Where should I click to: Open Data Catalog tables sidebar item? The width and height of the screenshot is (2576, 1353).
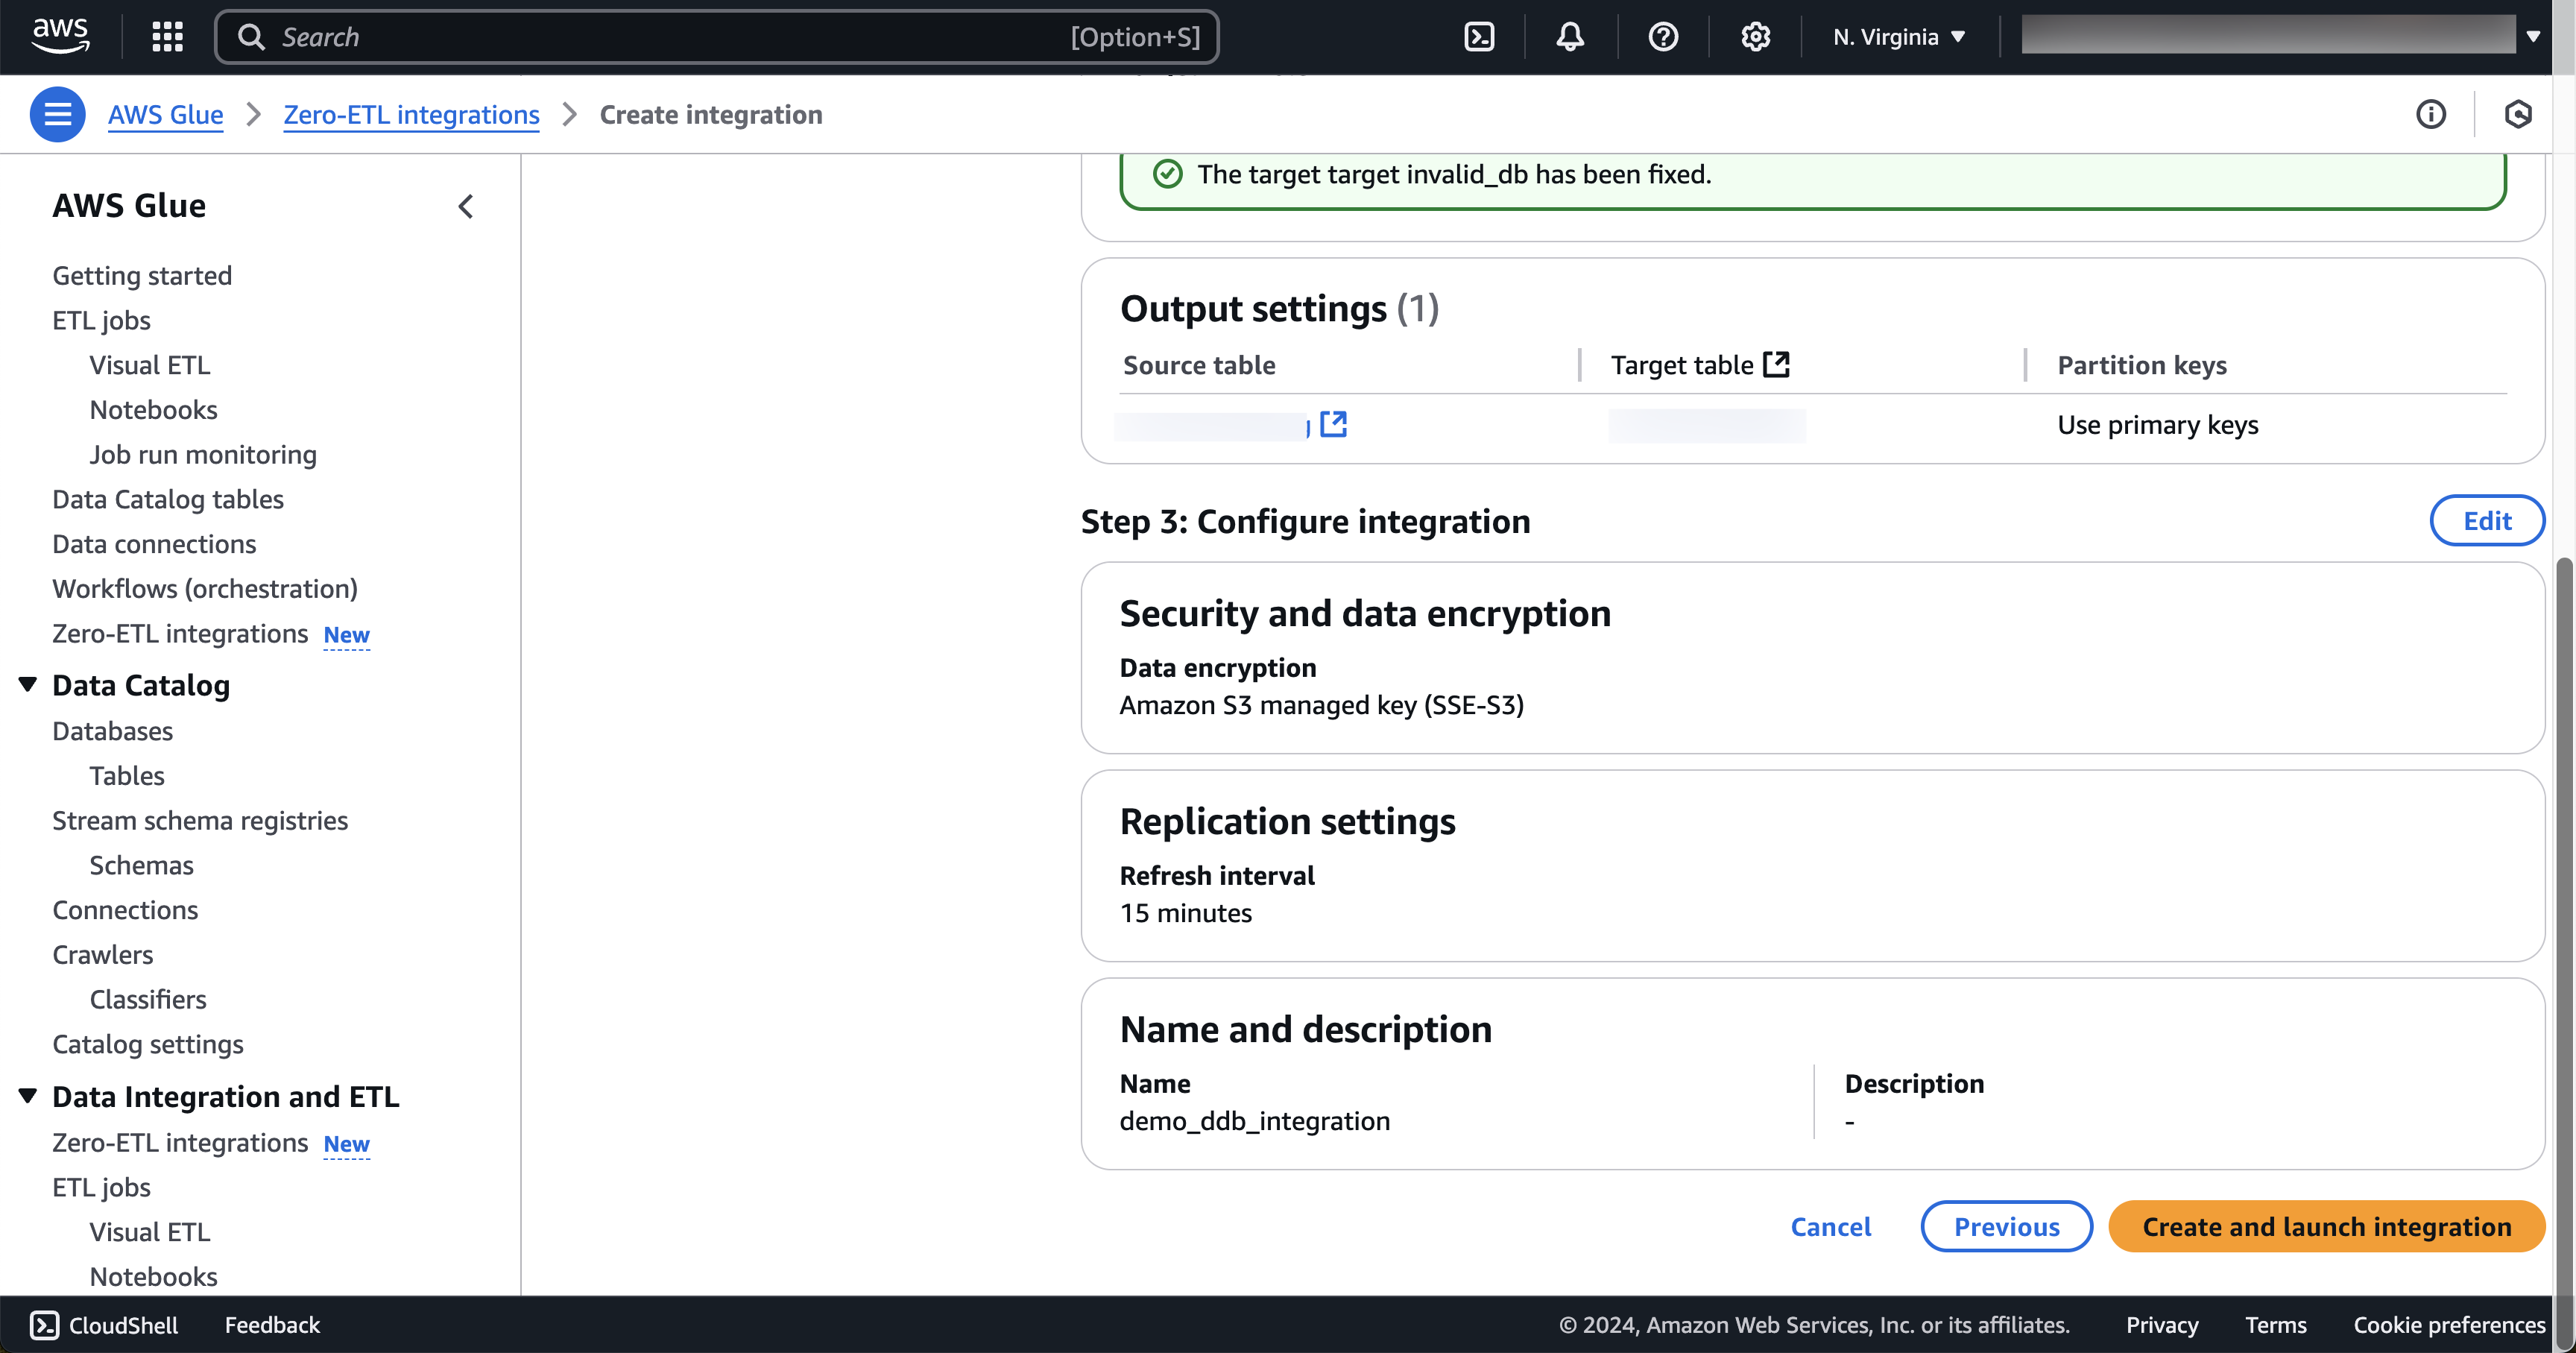coord(168,499)
